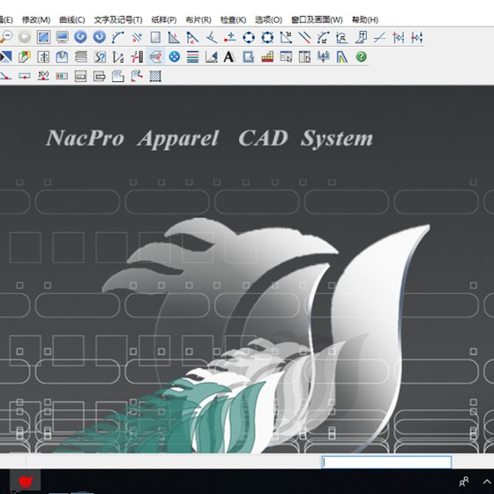
Task: Click the colored horizontal lines icon
Action: (193, 57)
